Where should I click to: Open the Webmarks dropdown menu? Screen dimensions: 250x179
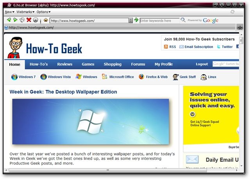pyautogui.click(x=25, y=12)
